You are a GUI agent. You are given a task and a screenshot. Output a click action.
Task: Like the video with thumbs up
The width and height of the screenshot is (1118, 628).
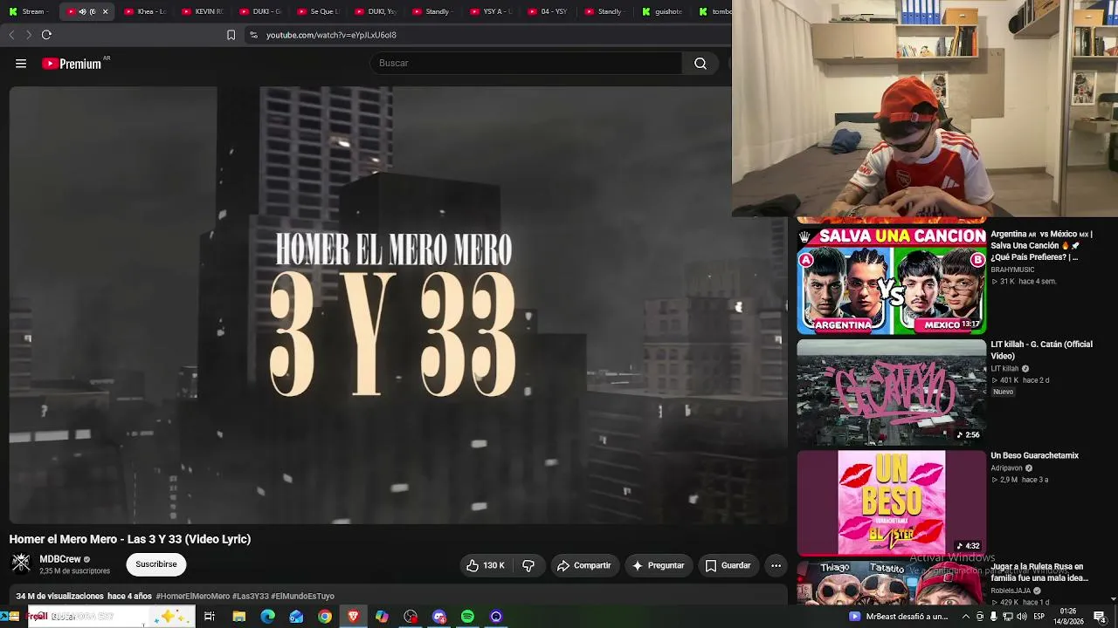(x=485, y=566)
